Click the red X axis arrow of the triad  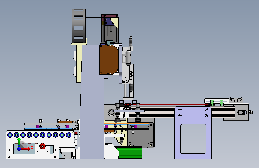[25, 149]
